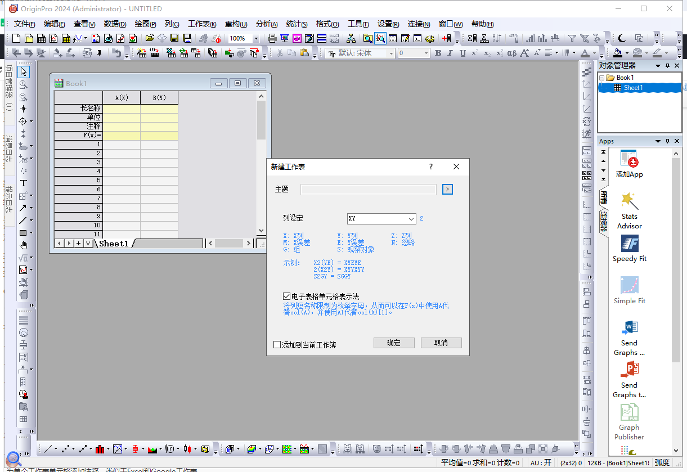Open the 工作表(K) menu
Screen dimensions: 687x472
(x=202, y=24)
